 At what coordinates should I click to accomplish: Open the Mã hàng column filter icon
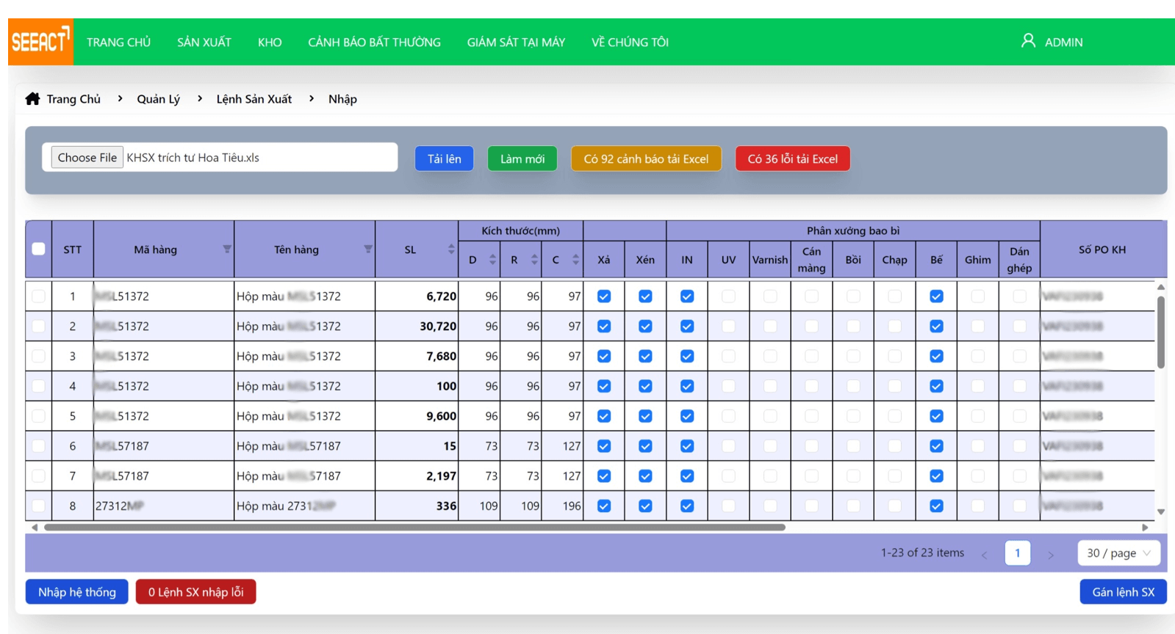[227, 249]
